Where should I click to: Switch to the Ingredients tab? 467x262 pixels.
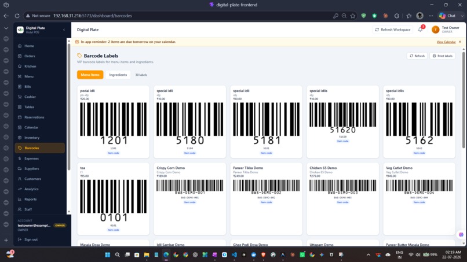[x=118, y=75]
